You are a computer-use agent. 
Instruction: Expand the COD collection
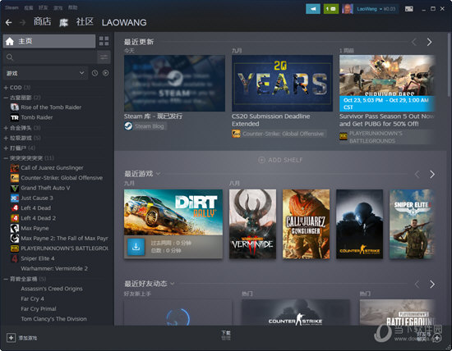(6, 88)
